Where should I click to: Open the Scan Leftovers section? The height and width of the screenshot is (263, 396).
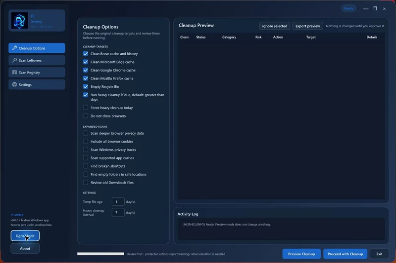point(37,60)
